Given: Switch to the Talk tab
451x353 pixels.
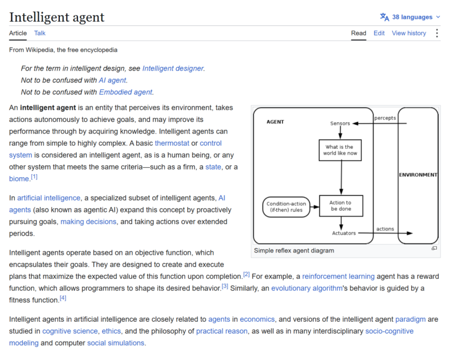Looking at the screenshot, I should pos(40,33).
